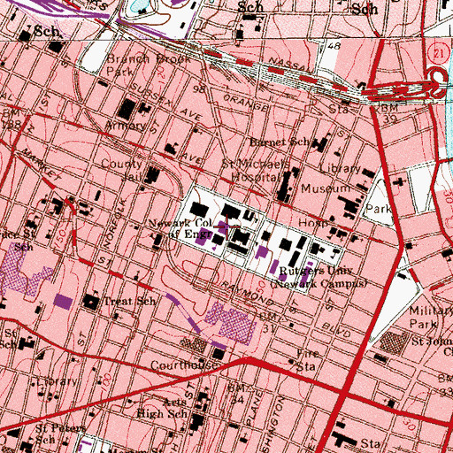Click the 'NASSAU' street label
The height and width of the screenshot is (453, 453).
coord(291,65)
